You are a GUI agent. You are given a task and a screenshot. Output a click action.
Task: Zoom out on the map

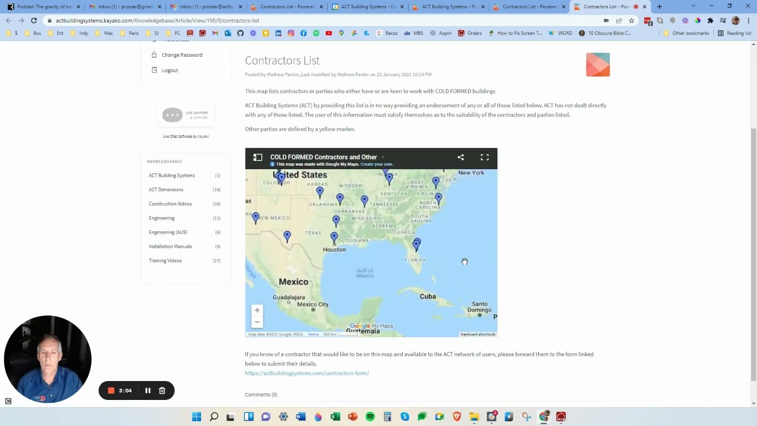tap(257, 322)
